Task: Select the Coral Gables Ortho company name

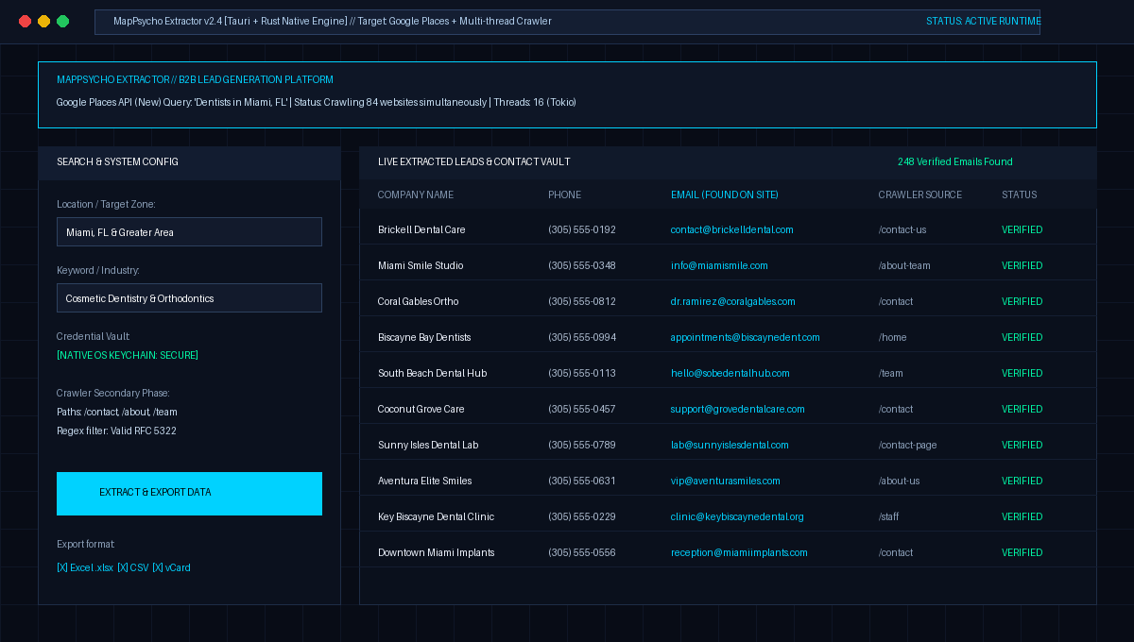Action: 419,302
